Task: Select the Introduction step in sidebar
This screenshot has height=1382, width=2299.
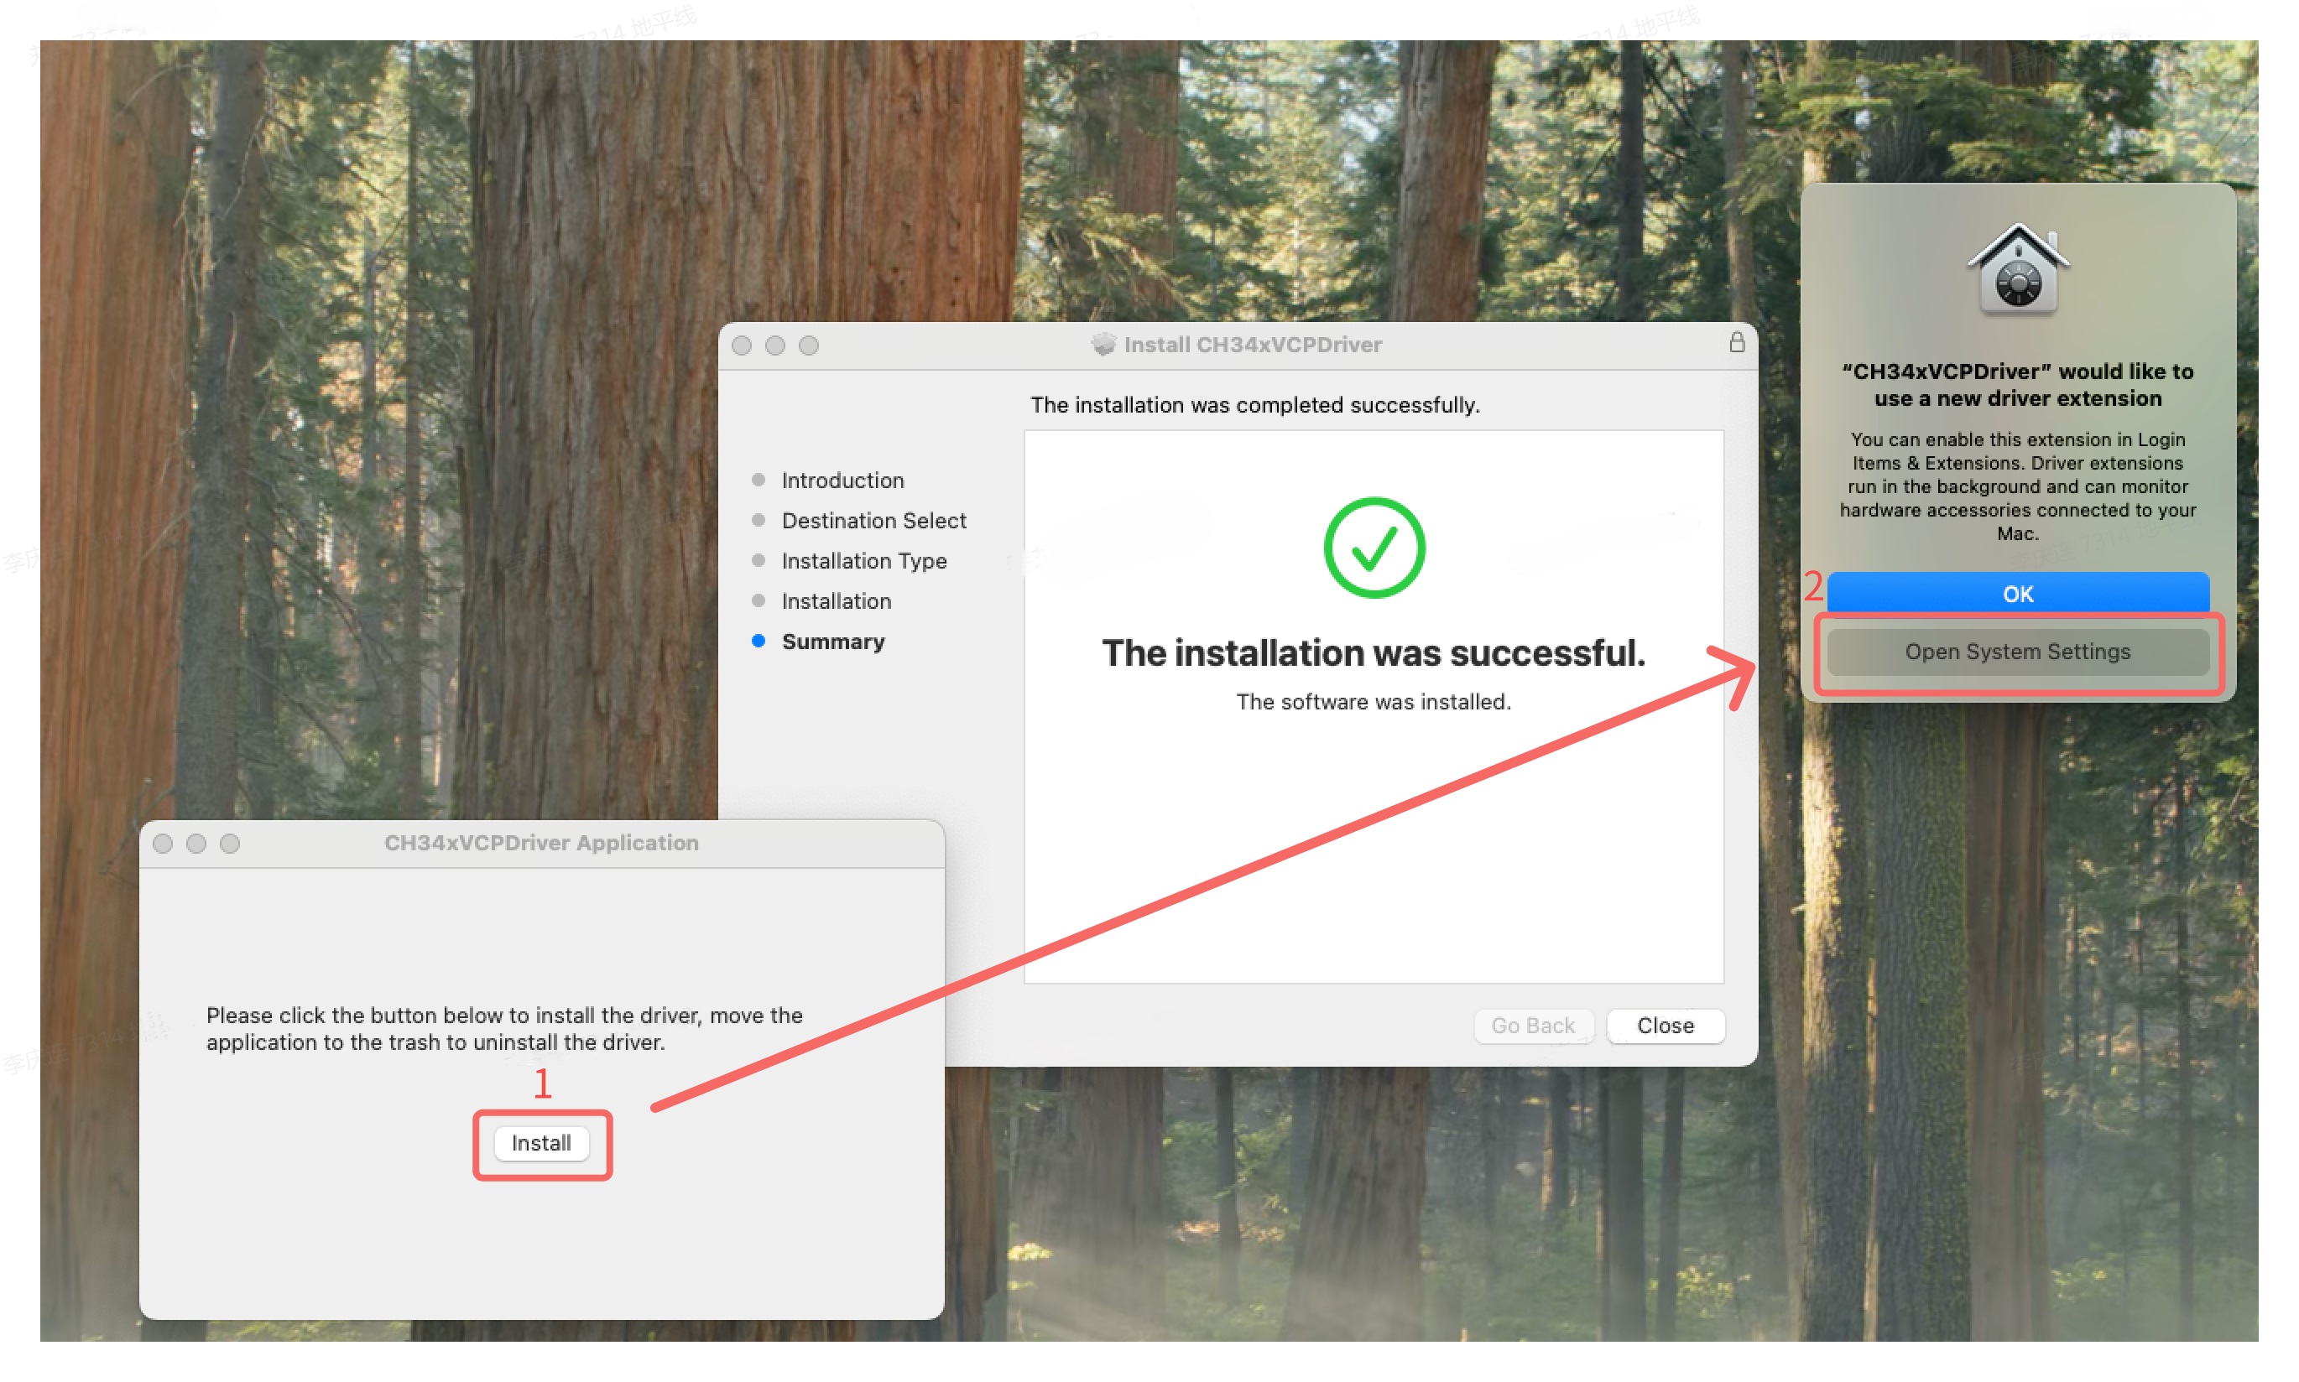Action: (842, 481)
